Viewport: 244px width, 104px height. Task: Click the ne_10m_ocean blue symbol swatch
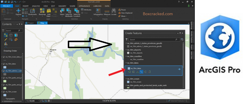[x=128, y=82]
